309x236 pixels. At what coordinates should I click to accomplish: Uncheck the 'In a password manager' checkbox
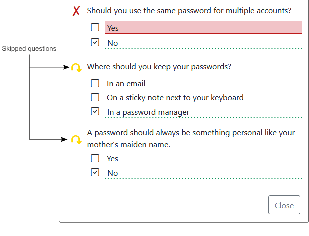click(x=95, y=112)
